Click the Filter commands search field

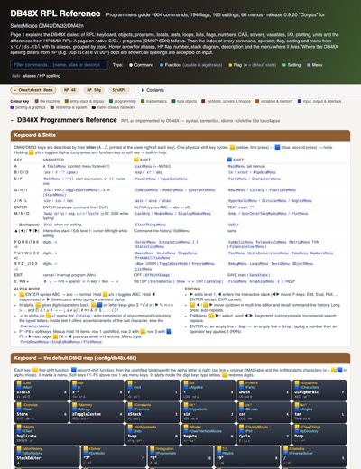click(59, 65)
